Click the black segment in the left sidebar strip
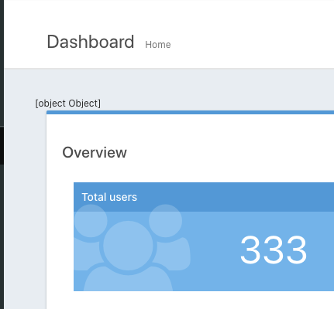Image resolution: width=334 pixels, height=309 pixels. 2,145
